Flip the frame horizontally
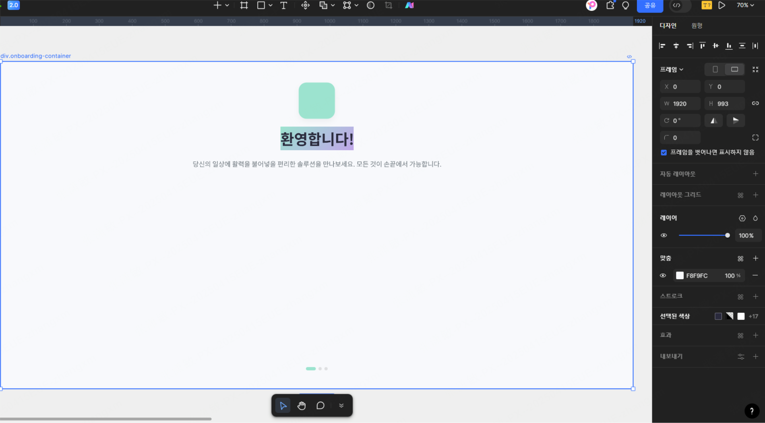 [713, 120]
